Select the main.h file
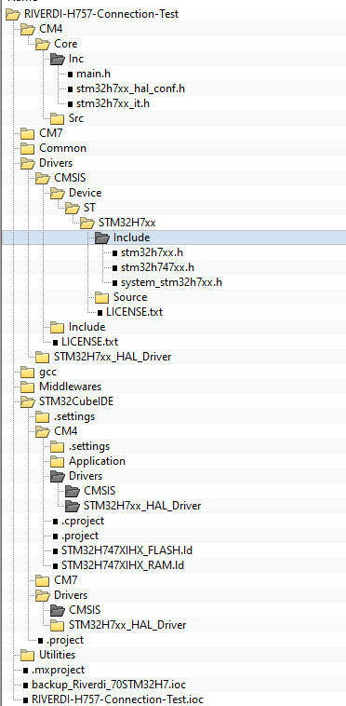Screen dimensions: 346x706 click(x=93, y=74)
